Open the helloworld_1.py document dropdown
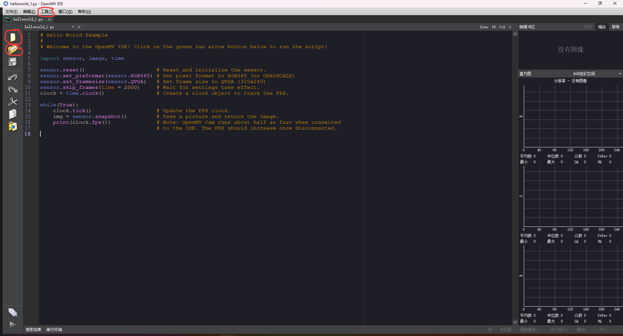Image resolution: width=623 pixels, height=336 pixels. [x=49, y=27]
